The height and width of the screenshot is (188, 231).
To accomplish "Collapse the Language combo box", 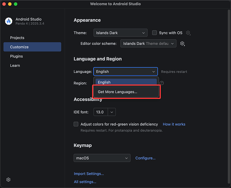I will 125,71.
